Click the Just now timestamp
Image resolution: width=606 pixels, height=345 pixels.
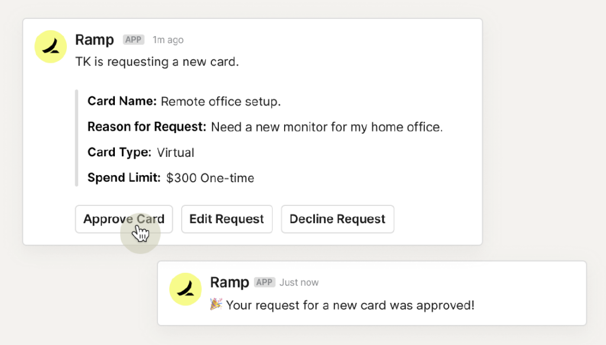click(299, 282)
